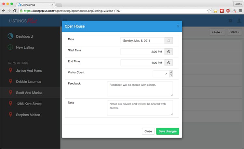Select the Debbie Laturnus listing

29,81
